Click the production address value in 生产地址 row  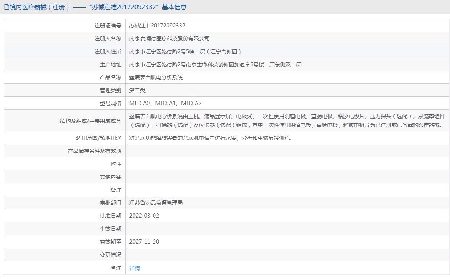[215, 64]
